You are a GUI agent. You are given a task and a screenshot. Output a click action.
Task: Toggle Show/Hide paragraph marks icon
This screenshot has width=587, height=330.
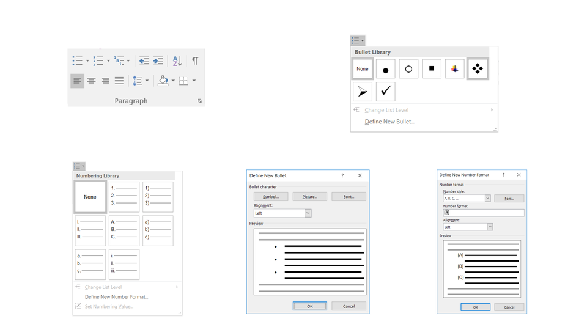(195, 61)
